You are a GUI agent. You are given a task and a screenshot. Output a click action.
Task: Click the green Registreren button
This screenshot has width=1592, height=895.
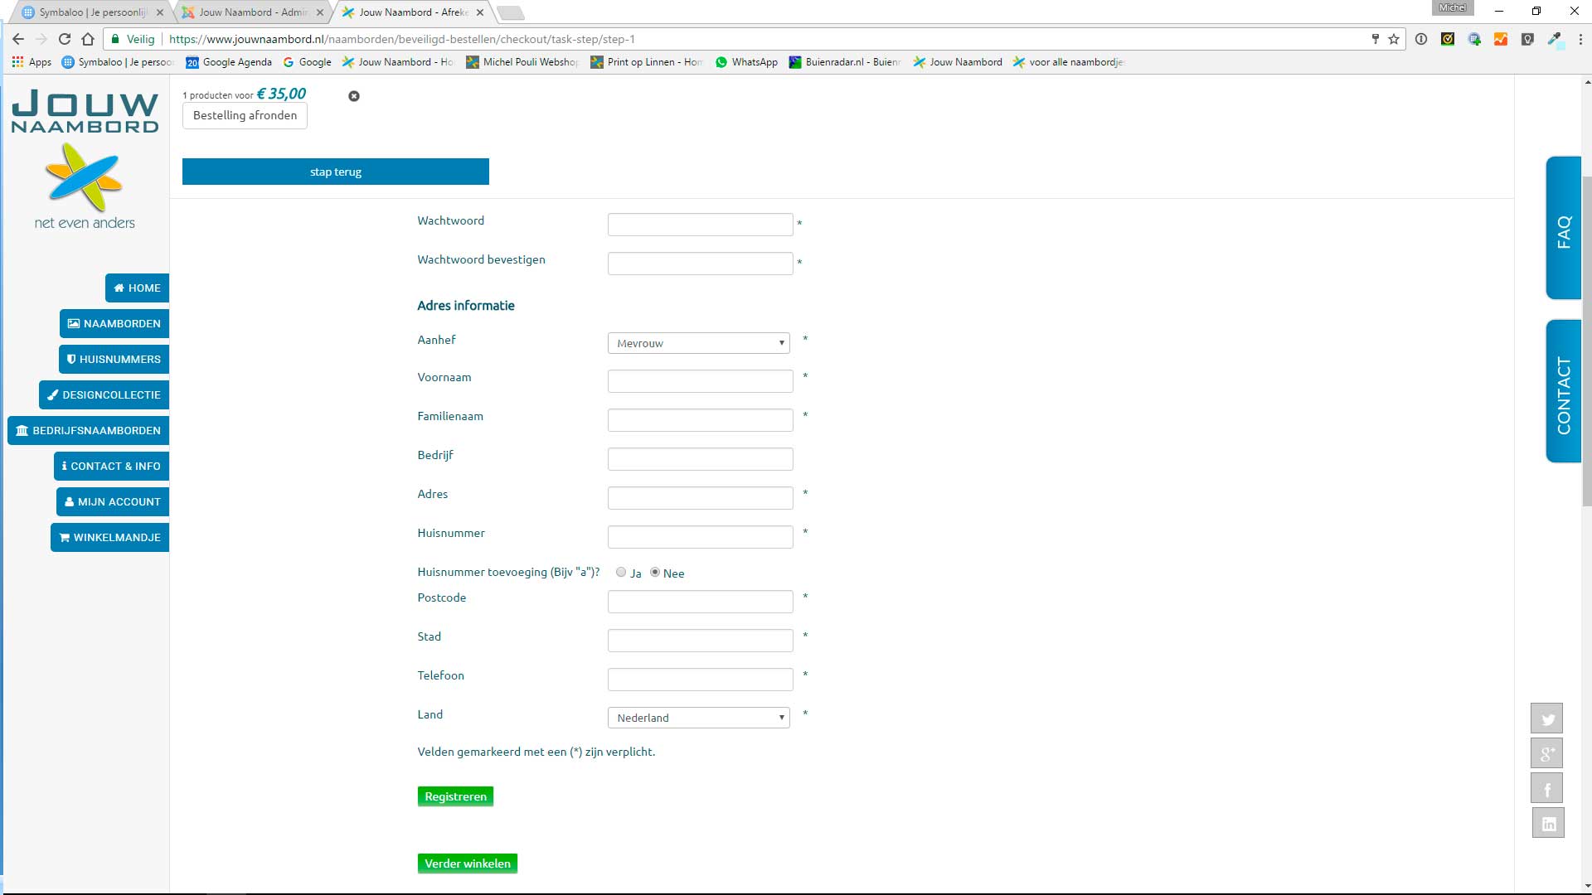[x=455, y=796]
